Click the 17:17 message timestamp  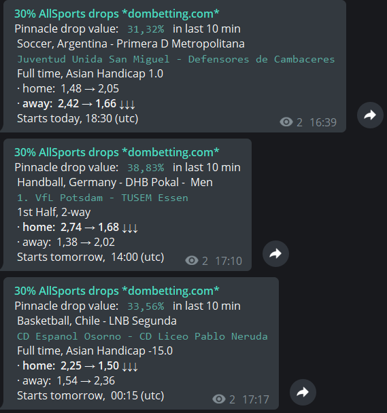(x=256, y=399)
